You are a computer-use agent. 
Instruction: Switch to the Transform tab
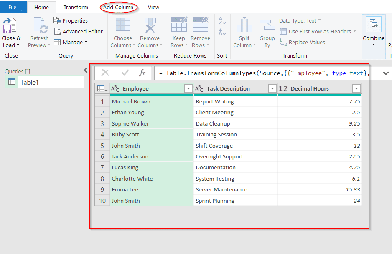click(x=76, y=7)
